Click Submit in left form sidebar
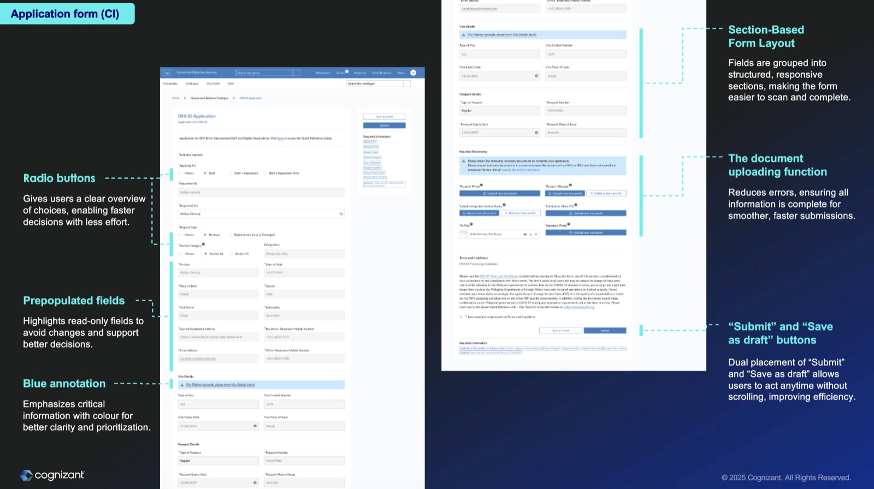 coord(384,126)
